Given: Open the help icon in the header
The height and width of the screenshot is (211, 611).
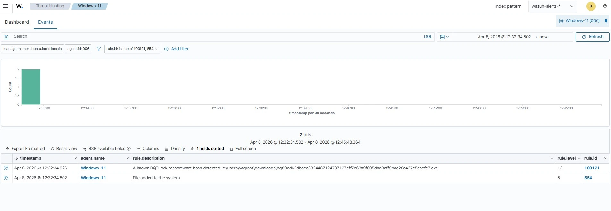Looking at the screenshot, I should tap(605, 6).
